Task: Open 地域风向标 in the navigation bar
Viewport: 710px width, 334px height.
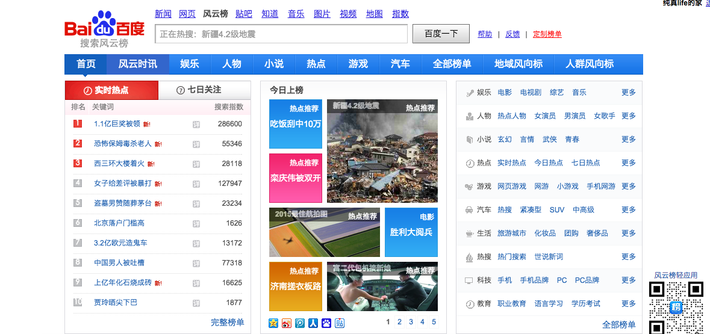Action: click(518, 64)
